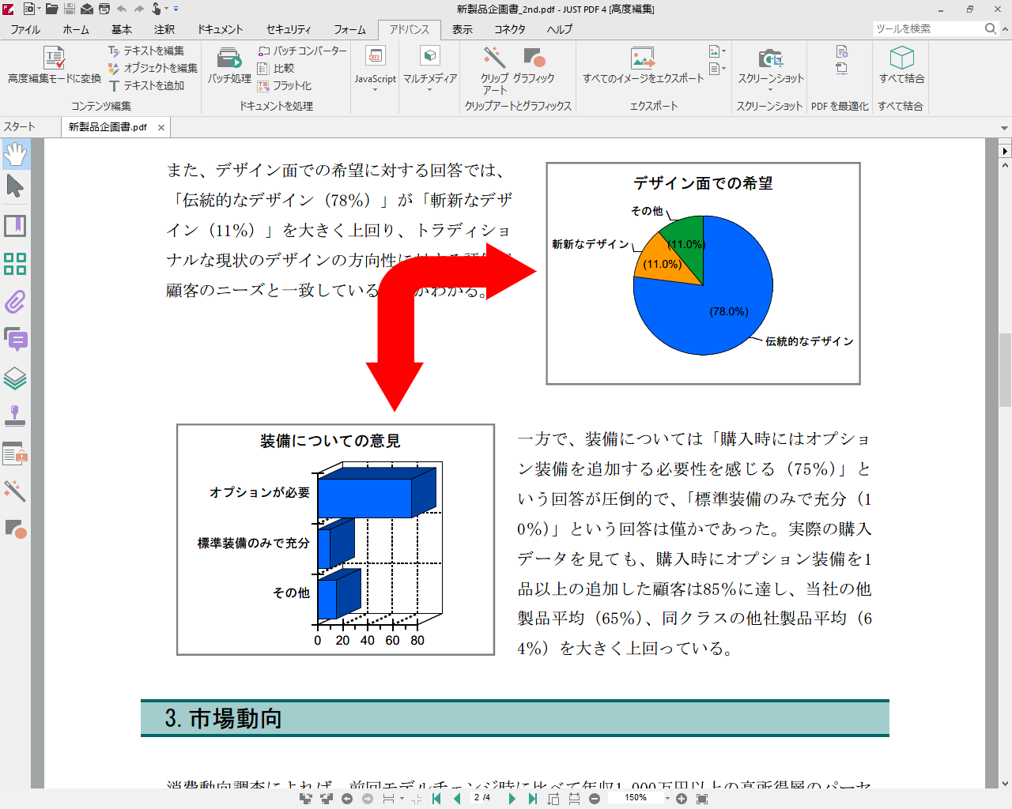Open the quick access toolbar customize arrow

(176, 9)
